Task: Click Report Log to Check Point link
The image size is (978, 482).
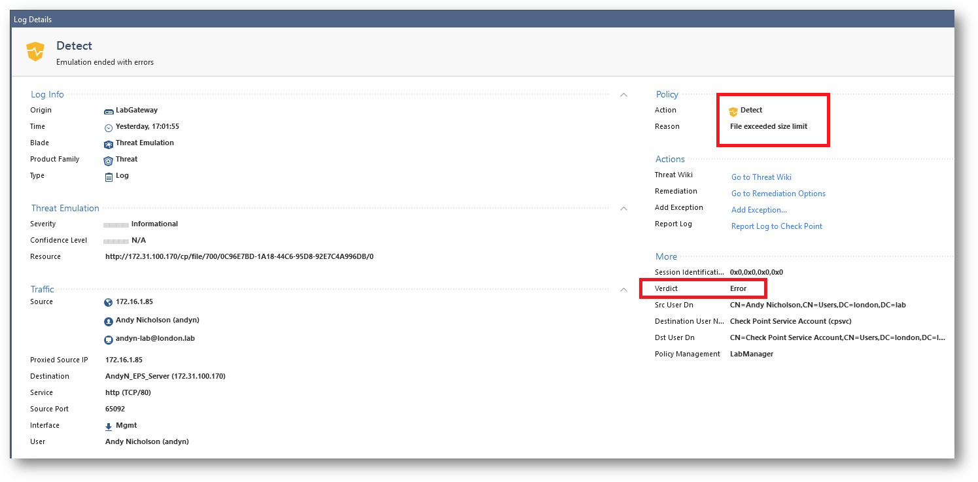Action: 777,226
